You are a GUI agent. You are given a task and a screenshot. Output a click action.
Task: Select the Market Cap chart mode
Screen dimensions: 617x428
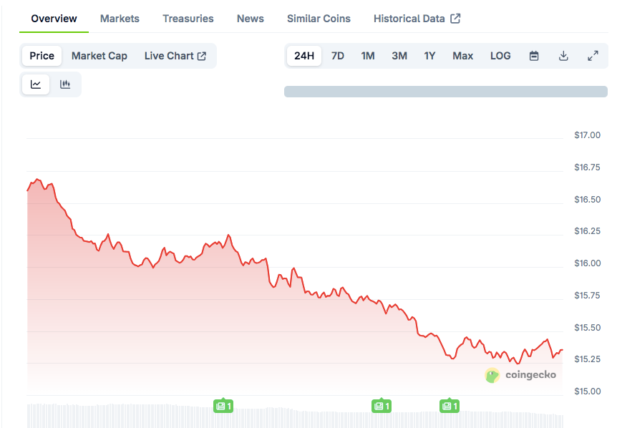(x=99, y=56)
